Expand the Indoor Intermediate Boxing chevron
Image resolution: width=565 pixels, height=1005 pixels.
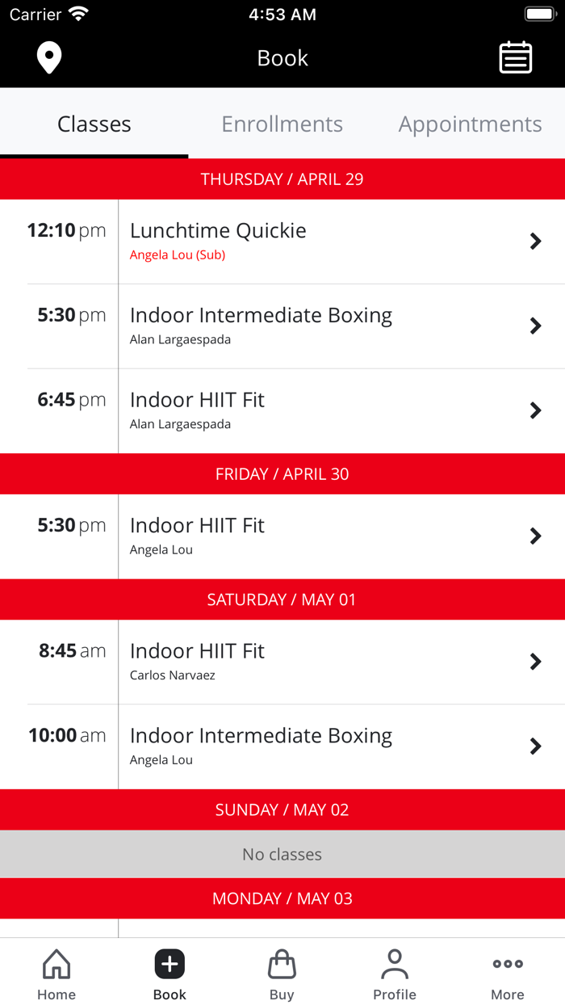pyautogui.click(x=535, y=326)
